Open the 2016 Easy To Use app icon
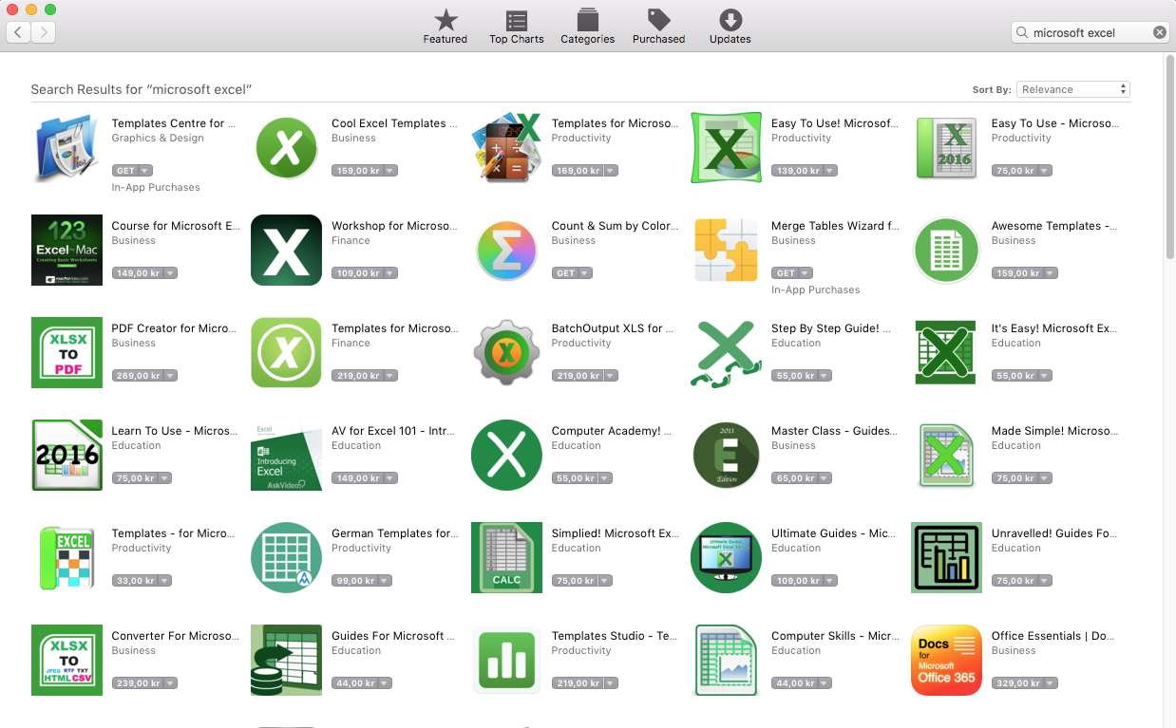The image size is (1176, 728). 946,148
